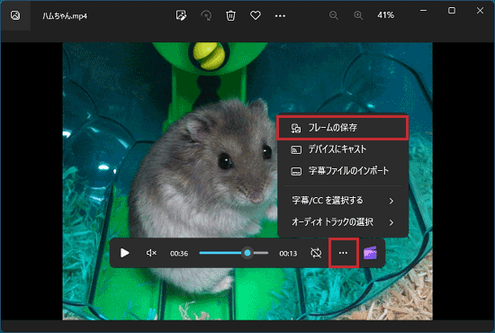Click the elapsed time 00:36

coord(179,253)
